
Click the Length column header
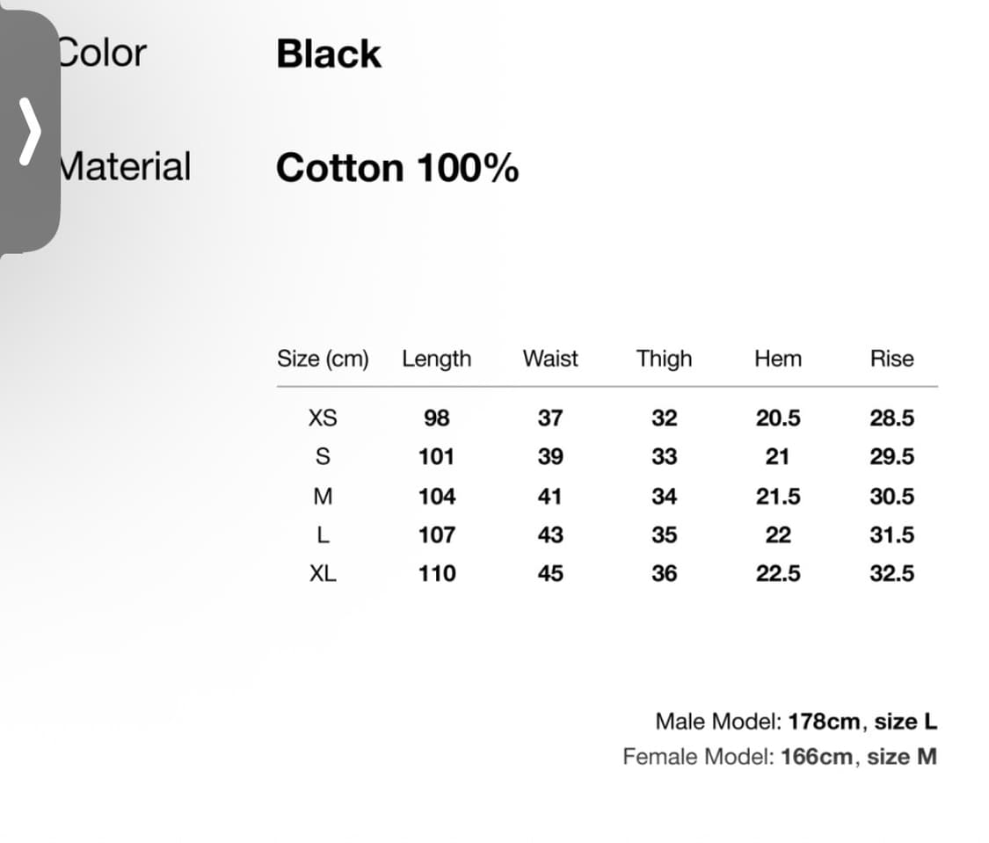(x=436, y=359)
